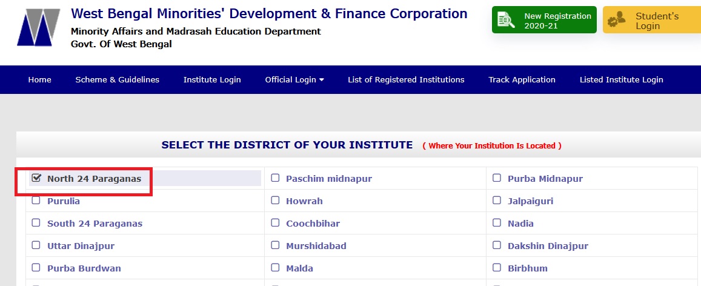
Task: Open List of Registered Institutions
Action: click(x=406, y=79)
